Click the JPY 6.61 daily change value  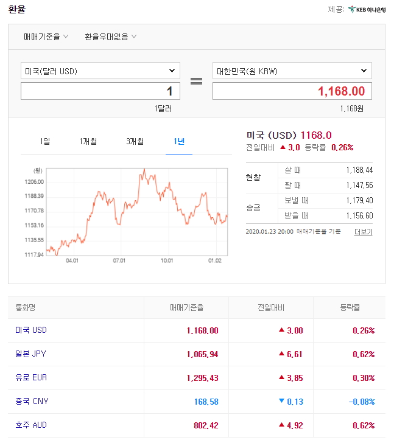[x=290, y=354]
